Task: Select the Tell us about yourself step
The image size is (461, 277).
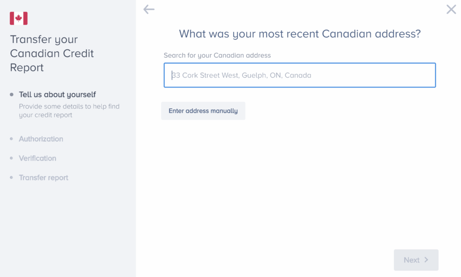Action: 57,95
